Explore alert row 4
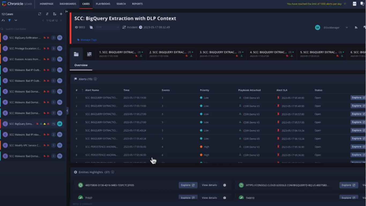366x206 pixels. click(358, 122)
